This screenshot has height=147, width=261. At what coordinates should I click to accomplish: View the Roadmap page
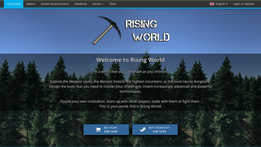[x=81, y=4]
